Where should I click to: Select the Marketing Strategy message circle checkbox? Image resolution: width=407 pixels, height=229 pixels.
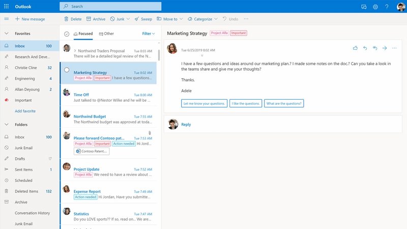click(67, 70)
